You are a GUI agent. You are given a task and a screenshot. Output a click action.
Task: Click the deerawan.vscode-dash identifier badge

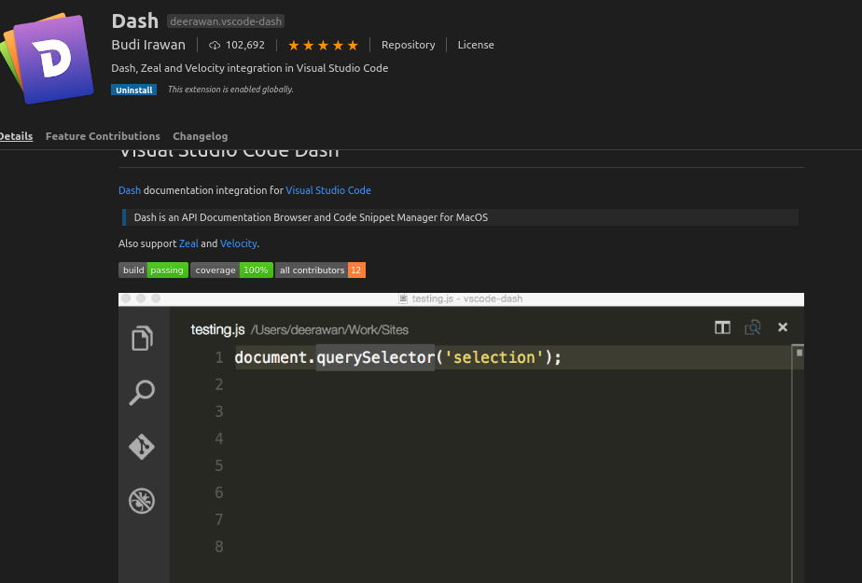(226, 21)
